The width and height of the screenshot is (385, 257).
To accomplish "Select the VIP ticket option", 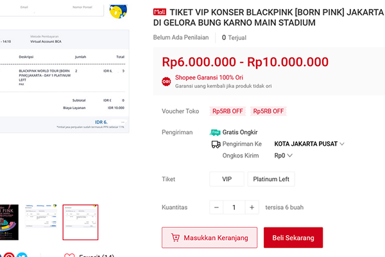I will click(x=227, y=179).
